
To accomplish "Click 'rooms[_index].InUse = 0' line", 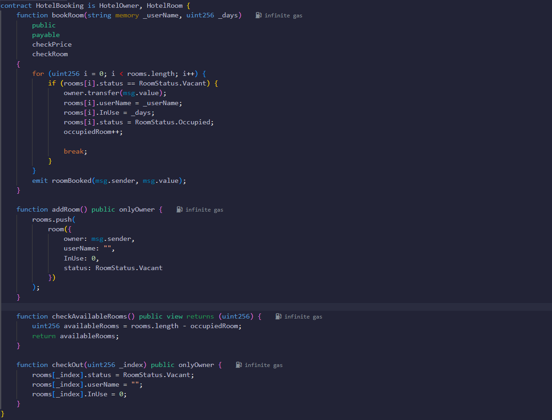I will [x=80, y=394].
